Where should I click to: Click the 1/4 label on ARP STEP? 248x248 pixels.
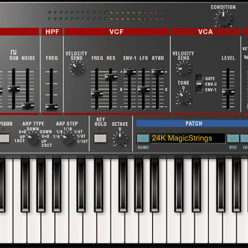click(56, 136)
